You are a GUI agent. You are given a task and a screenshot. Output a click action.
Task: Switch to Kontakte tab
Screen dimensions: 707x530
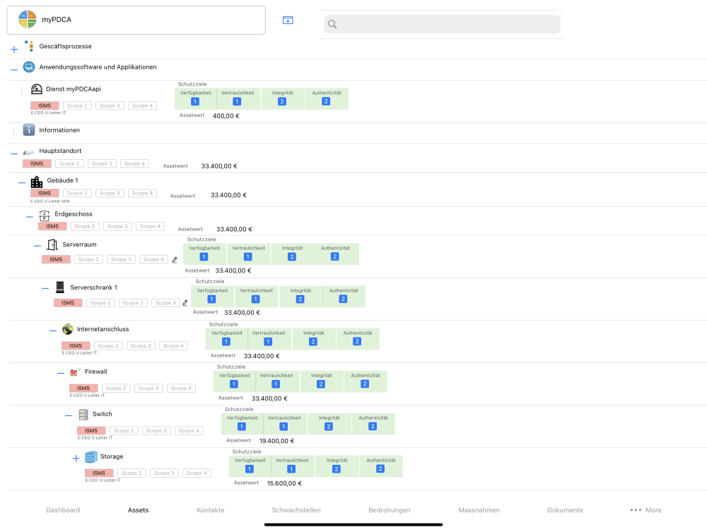[211, 510]
